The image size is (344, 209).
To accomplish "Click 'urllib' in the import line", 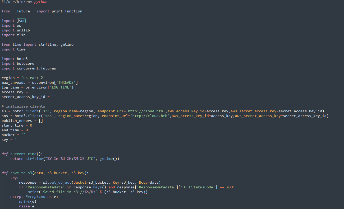I will [x=23, y=30].
